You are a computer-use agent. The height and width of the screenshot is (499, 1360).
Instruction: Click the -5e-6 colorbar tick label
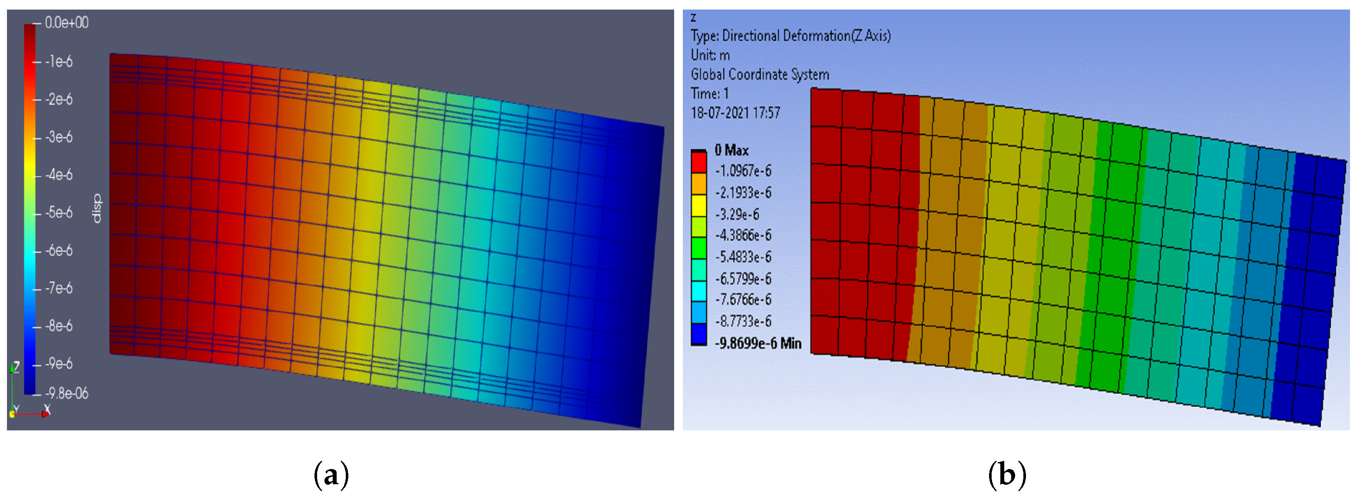(x=59, y=212)
